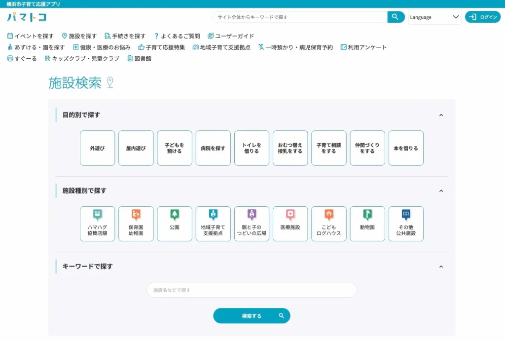
Task: Click the magnifier search icon button
Action: tap(396, 17)
